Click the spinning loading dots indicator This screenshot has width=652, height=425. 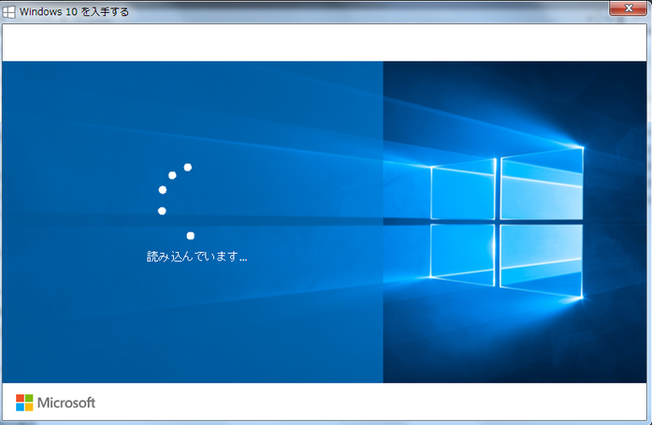coord(176,201)
